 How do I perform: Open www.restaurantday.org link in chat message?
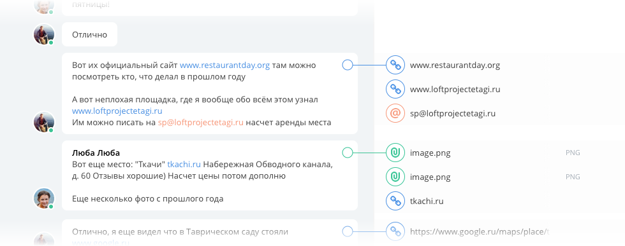(224, 65)
